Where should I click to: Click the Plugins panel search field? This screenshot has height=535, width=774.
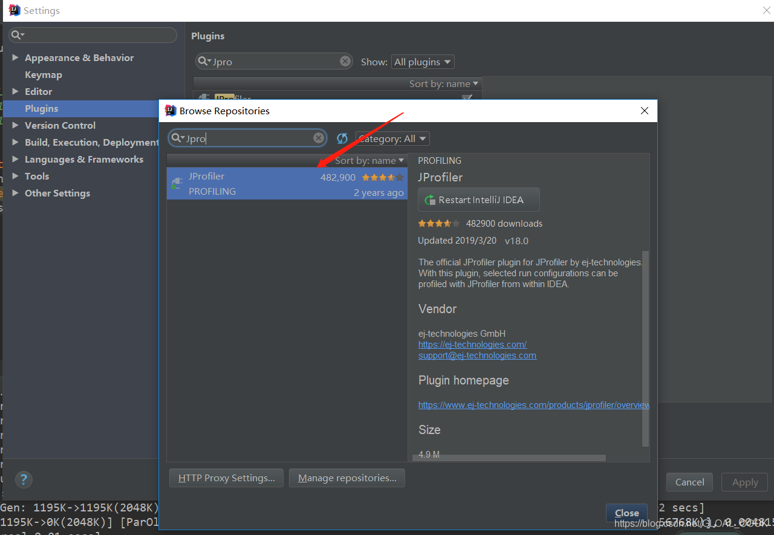(x=275, y=61)
